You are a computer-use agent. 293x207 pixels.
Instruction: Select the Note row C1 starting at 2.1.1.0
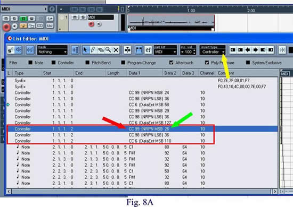point(142,147)
